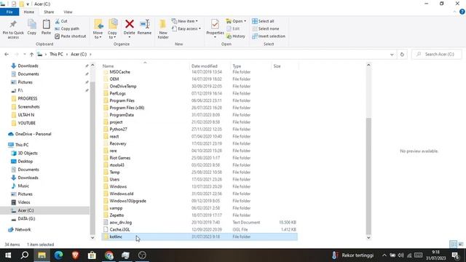Go back with the Back arrow

(7, 55)
